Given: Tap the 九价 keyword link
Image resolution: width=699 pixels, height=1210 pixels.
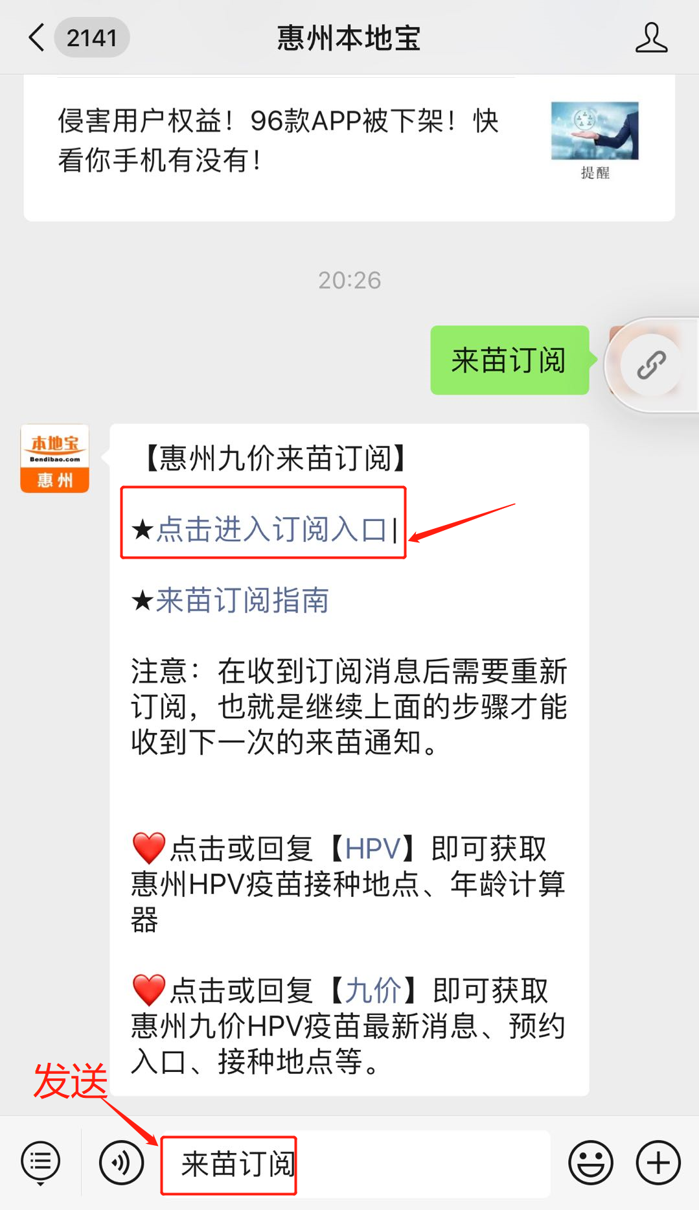Looking at the screenshot, I should click(x=372, y=990).
